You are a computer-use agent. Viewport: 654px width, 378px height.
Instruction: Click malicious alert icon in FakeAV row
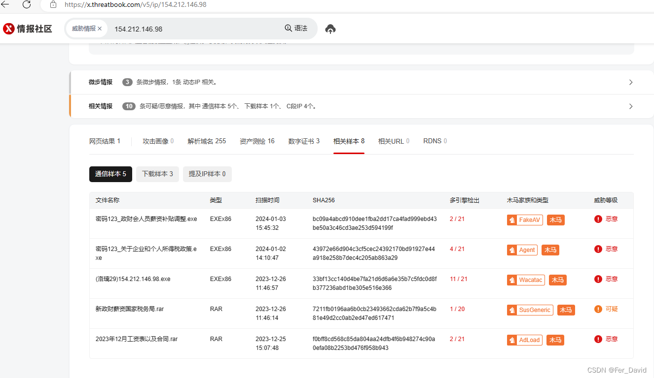click(598, 219)
